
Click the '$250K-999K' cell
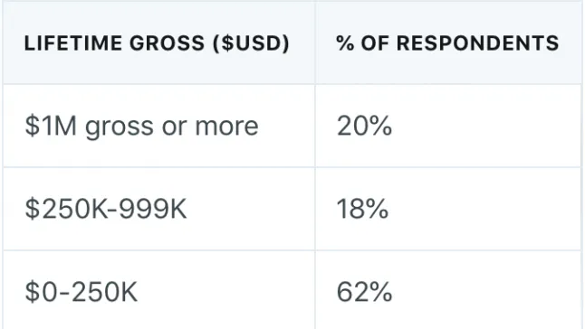tap(159, 209)
